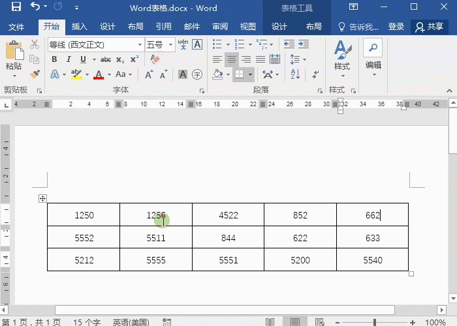Switch to the 视图 (View) tab

click(x=247, y=27)
